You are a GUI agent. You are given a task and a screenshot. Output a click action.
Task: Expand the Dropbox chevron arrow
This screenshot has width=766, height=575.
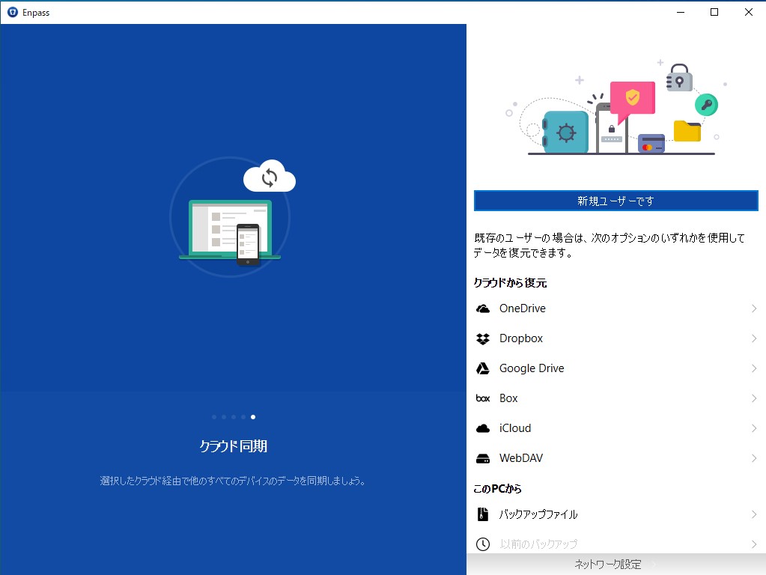tap(753, 338)
